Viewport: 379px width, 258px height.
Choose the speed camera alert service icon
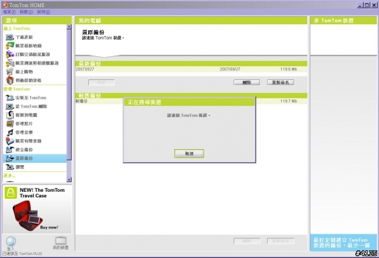click(9, 63)
